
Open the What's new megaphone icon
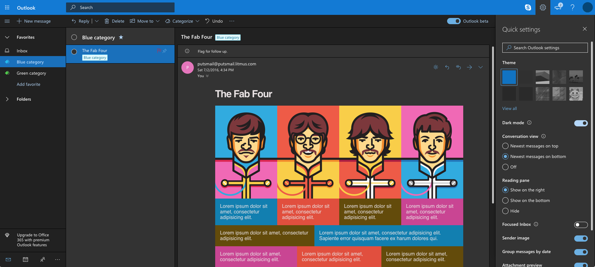click(558, 7)
